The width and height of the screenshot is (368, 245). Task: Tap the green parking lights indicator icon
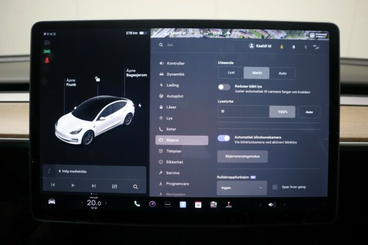[47, 51]
